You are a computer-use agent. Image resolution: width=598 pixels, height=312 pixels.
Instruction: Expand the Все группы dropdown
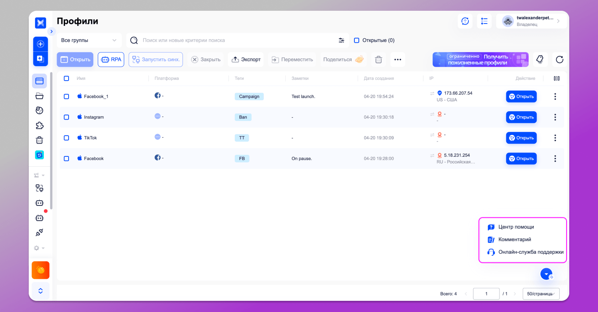click(89, 40)
